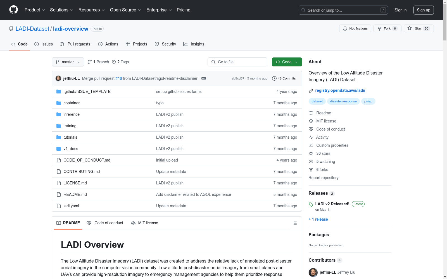Expand the Resources menu
This screenshot has width=447, height=279.
coord(92,10)
